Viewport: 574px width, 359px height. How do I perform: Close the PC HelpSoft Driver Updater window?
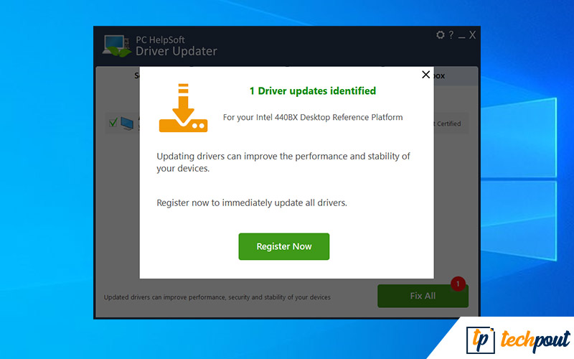(472, 34)
